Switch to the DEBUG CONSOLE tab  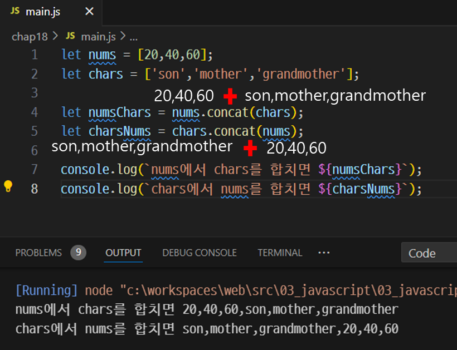pos(200,253)
